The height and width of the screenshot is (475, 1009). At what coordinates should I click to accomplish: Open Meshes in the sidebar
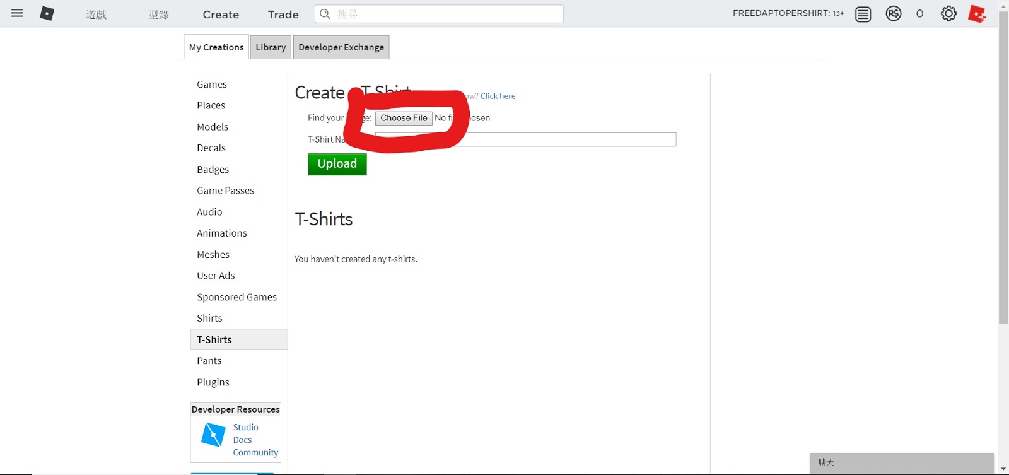(213, 255)
